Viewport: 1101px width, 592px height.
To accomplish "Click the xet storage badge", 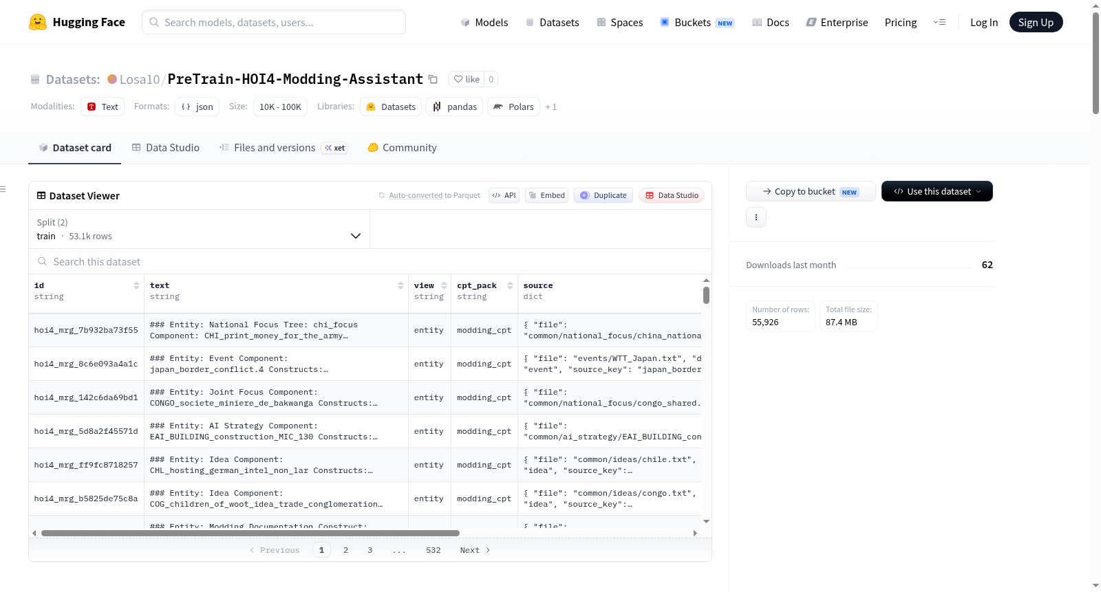I will [335, 148].
